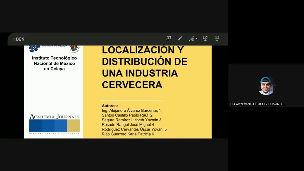The image size is (304, 171).
Task: Click author 'Rico Guerrero Karla Patricia 6'
Action: pos(128,134)
